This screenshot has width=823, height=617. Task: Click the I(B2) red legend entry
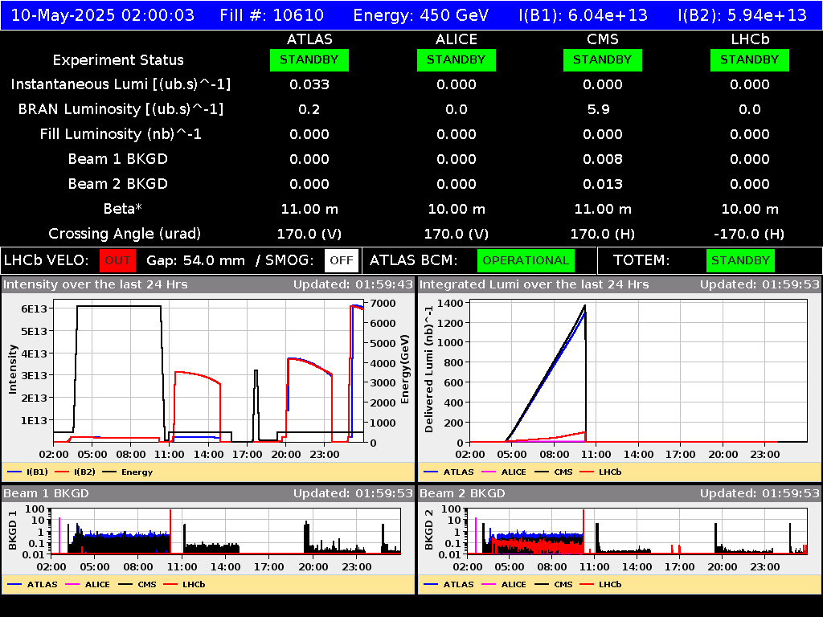point(76,472)
